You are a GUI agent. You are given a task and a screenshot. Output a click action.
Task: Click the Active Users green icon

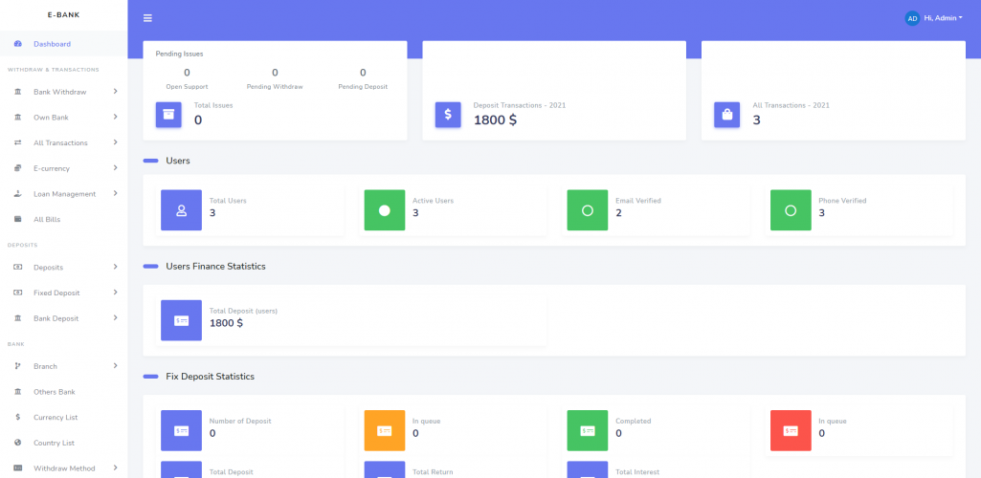[x=384, y=210]
